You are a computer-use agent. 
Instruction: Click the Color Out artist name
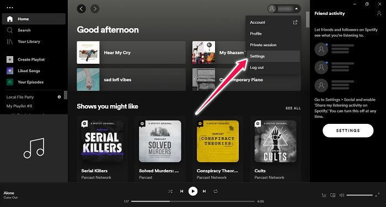click(x=10, y=198)
